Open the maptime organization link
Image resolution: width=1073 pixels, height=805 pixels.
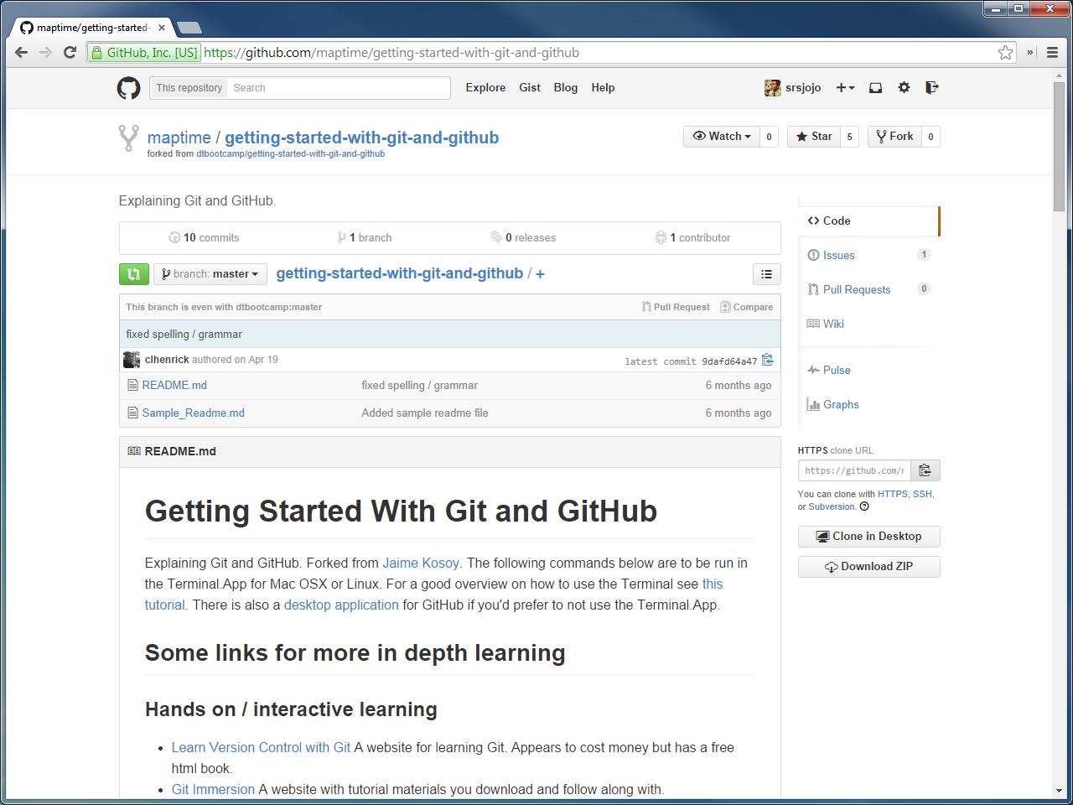coord(179,138)
